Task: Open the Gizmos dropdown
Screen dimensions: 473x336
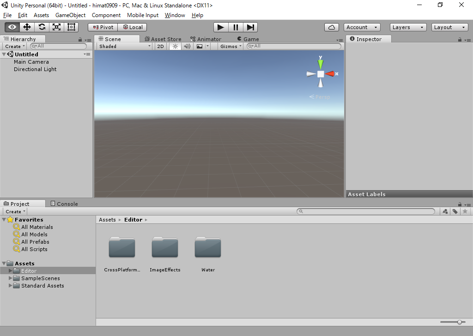Action: point(231,46)
